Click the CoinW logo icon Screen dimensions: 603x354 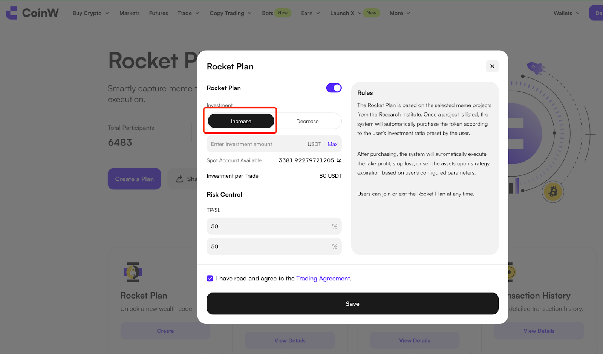(x=12, y=13)
